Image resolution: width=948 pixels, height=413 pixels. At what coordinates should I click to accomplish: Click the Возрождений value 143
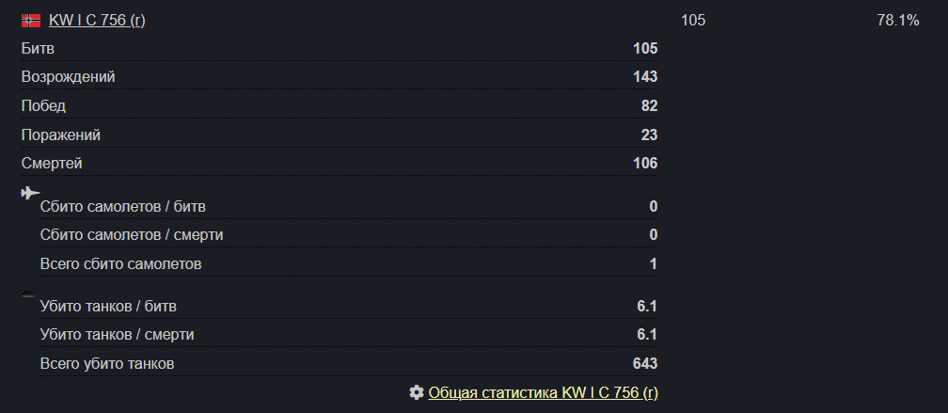point(646,77)
